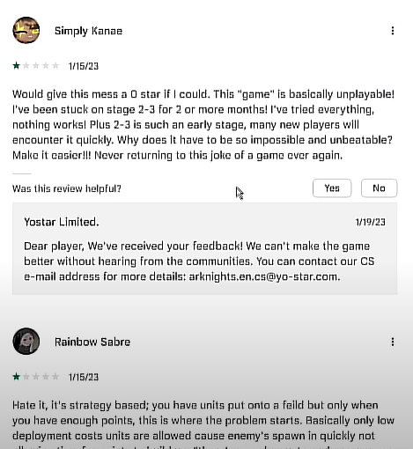Click the 1/15/23 date on Rainbow Sabre's review

tap(84, 377)
